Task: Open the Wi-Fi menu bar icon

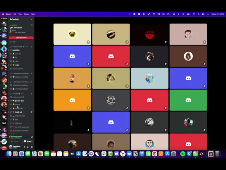Action: 194,14
